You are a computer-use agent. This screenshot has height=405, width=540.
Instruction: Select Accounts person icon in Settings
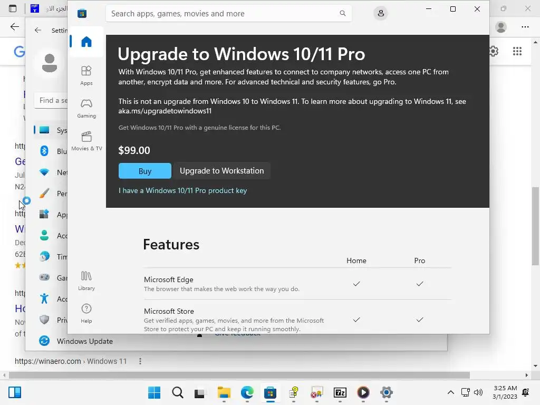[x=44, y=235]
